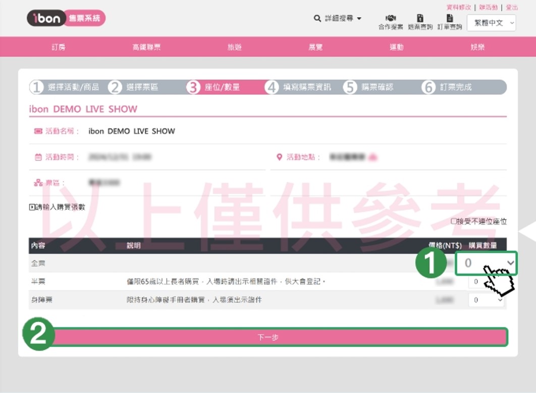Click the ticket icon beside 活動名稱

(38, 131)
